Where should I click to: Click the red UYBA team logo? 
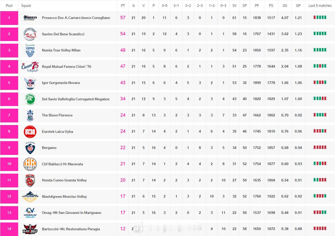[30, 132]
